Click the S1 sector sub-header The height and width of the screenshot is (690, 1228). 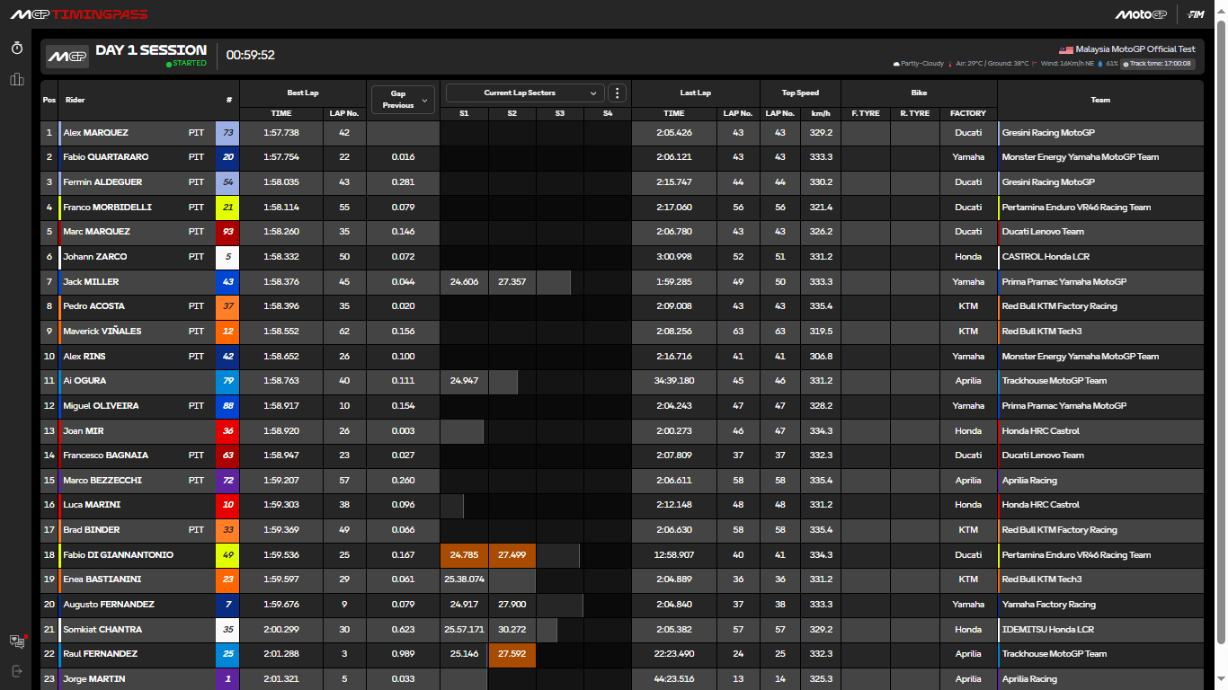coord(464,113)
